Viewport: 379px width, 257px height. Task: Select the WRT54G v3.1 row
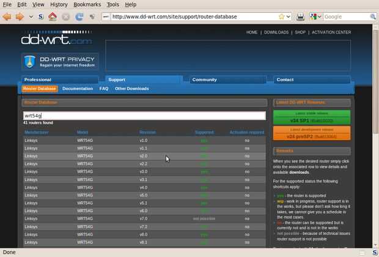(x=144, y=180)
